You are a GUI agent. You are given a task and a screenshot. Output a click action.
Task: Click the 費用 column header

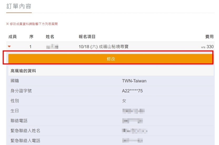(x=209, y=37)
